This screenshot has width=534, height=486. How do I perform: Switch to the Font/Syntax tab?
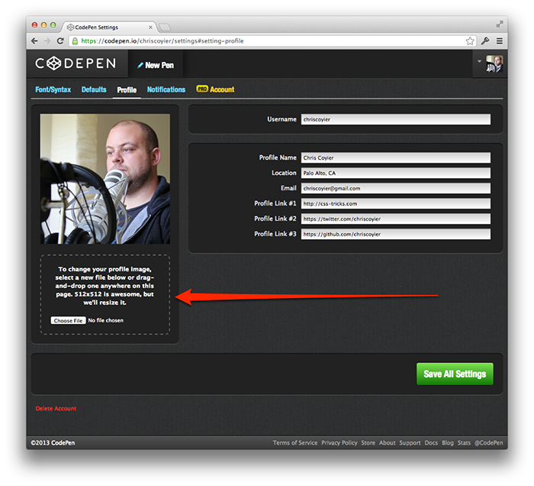click(53, 89)
